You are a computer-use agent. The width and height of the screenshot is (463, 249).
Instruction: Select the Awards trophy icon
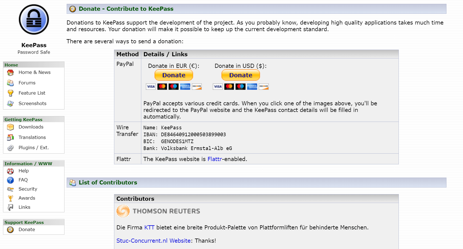10,198
